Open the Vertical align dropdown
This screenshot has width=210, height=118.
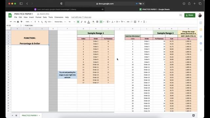113,22
